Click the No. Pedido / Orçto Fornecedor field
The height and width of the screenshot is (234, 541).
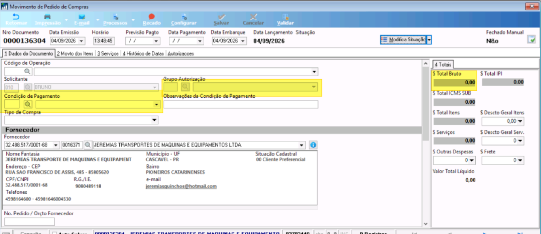click(x=30, y=221)
